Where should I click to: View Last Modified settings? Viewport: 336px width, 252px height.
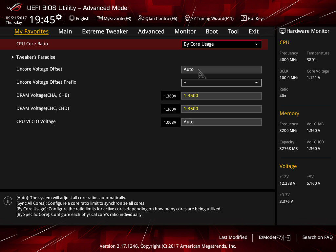[x=233, y=238]
